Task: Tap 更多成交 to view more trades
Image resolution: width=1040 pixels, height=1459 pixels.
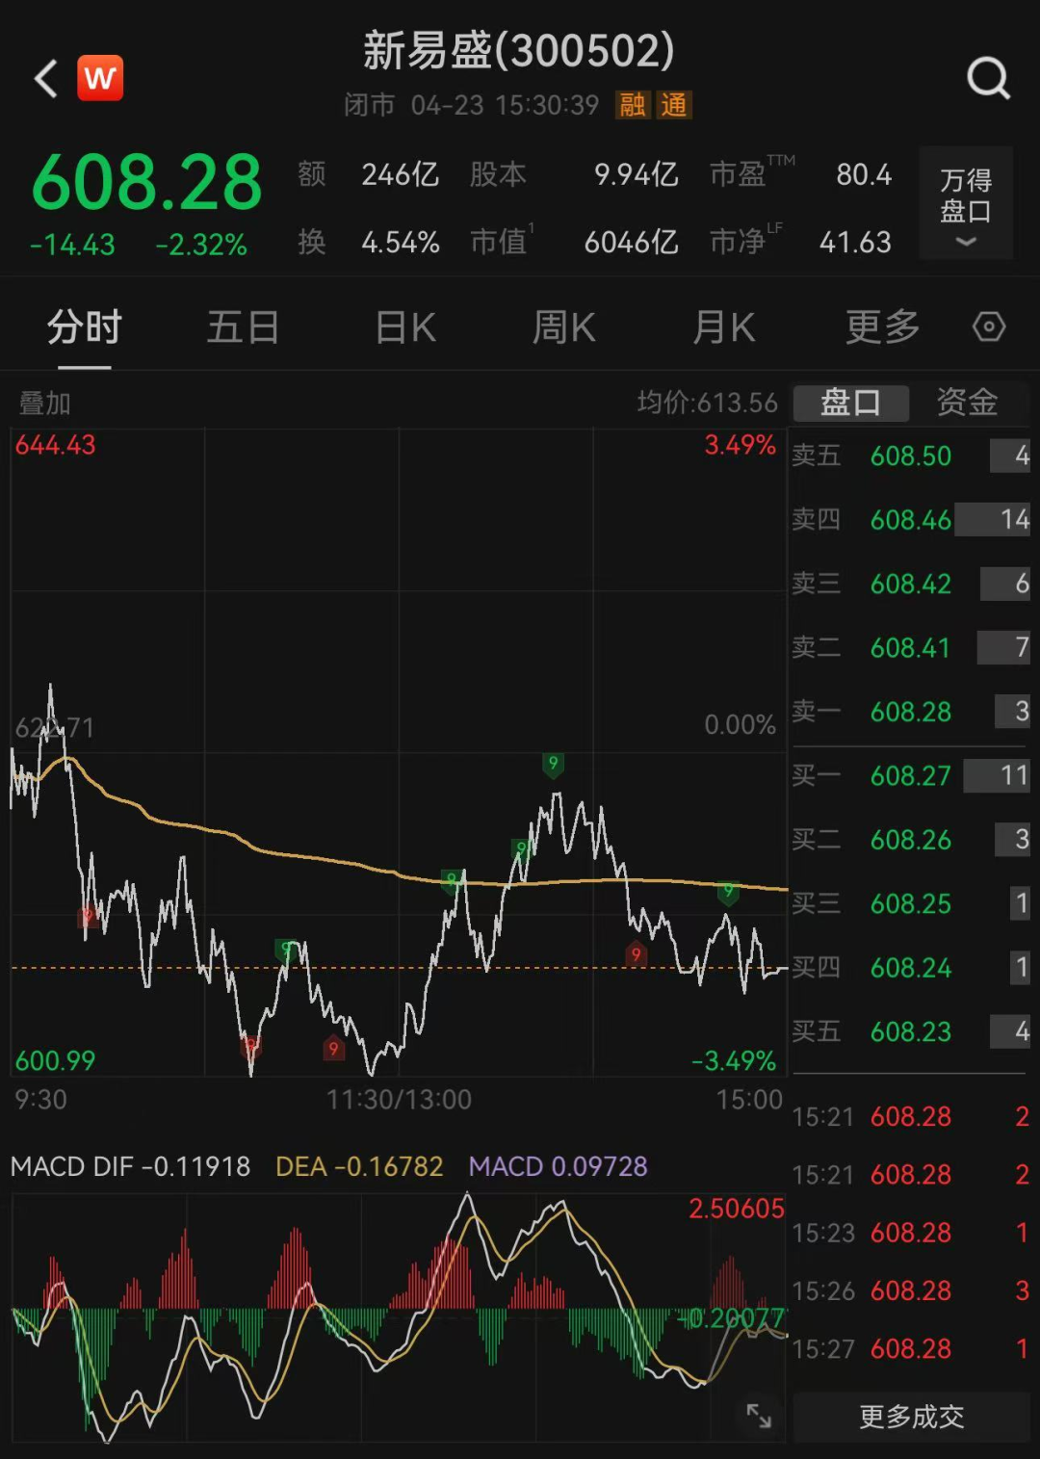Action: 910,1416
